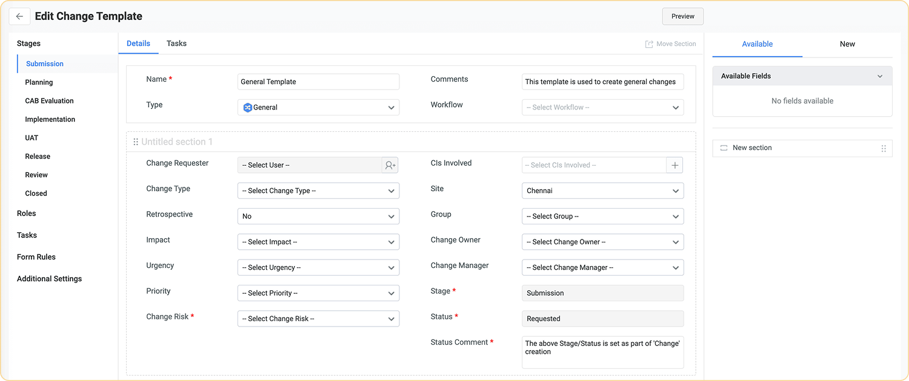
Task: Click the plus icon beside CIs Involved
Action: click(674, 164)
